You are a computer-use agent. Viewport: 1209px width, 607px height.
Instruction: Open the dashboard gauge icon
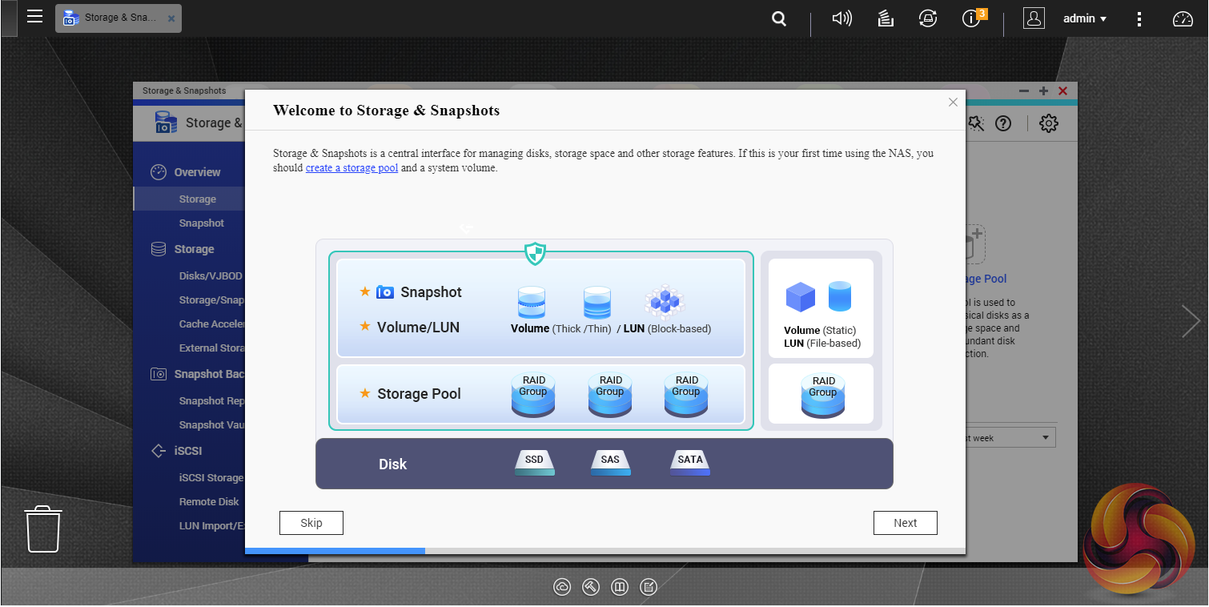(1183, 18)
